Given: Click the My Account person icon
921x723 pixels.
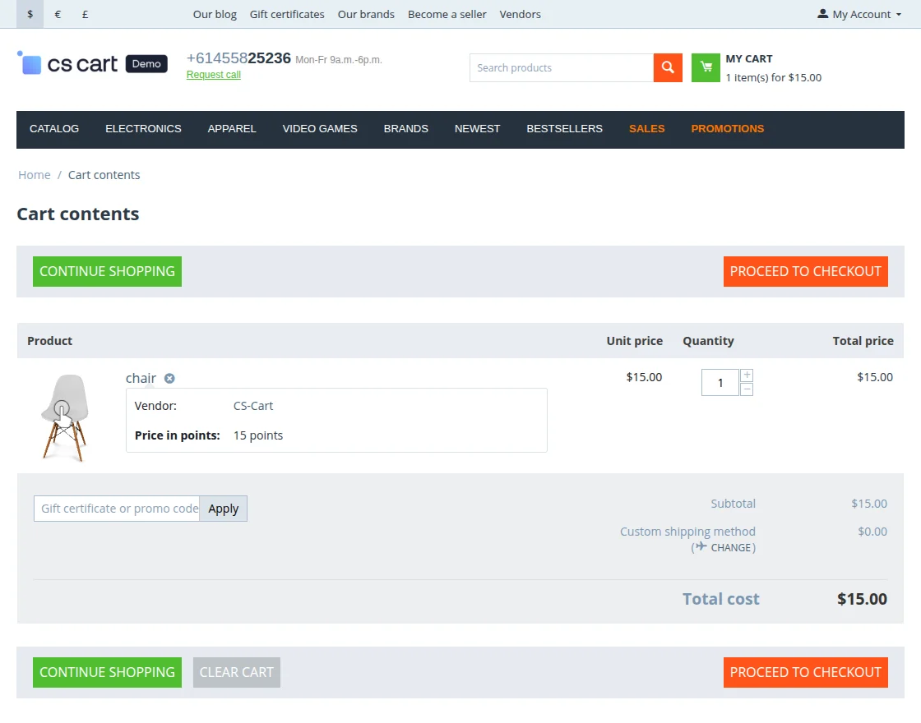Looking at the screenshot, I should pos(821,13).
